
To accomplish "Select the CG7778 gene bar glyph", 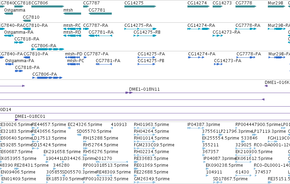I will pyautogui.click(x=246, y=6).
